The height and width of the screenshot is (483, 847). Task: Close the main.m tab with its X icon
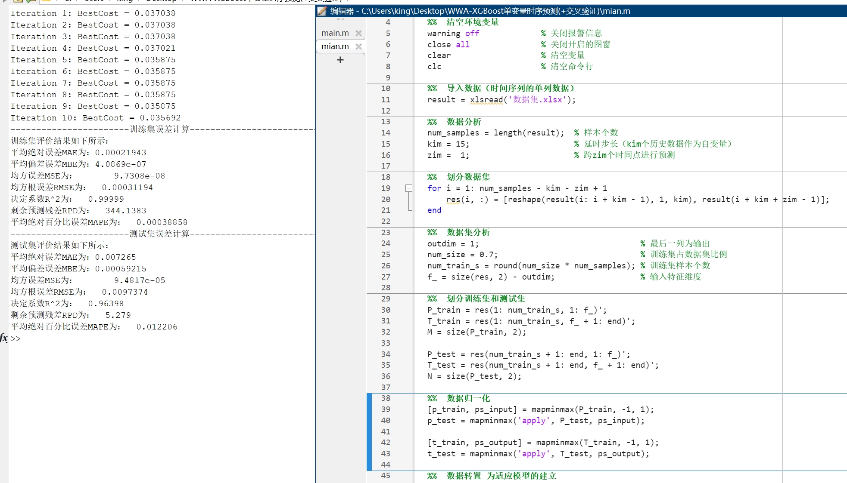[x=358, y=33]
